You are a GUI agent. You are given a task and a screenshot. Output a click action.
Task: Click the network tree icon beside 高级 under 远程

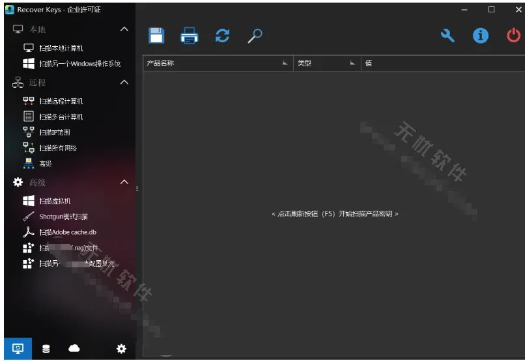click(x=29, y=163)
